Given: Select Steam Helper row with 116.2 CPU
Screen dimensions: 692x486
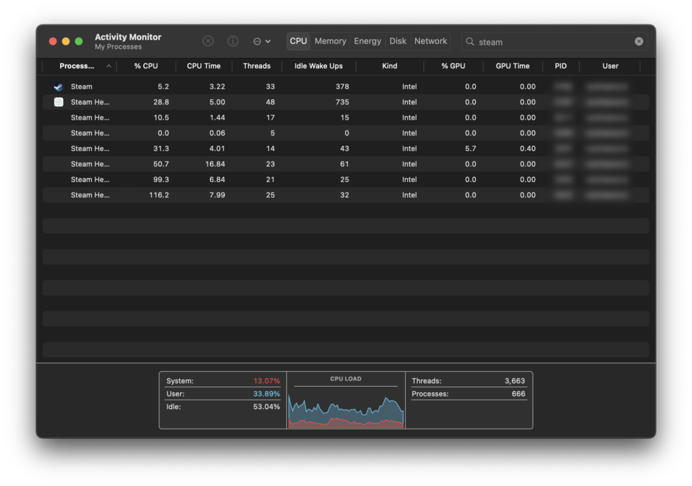Looking at the screenshot, I should point(346,194).
